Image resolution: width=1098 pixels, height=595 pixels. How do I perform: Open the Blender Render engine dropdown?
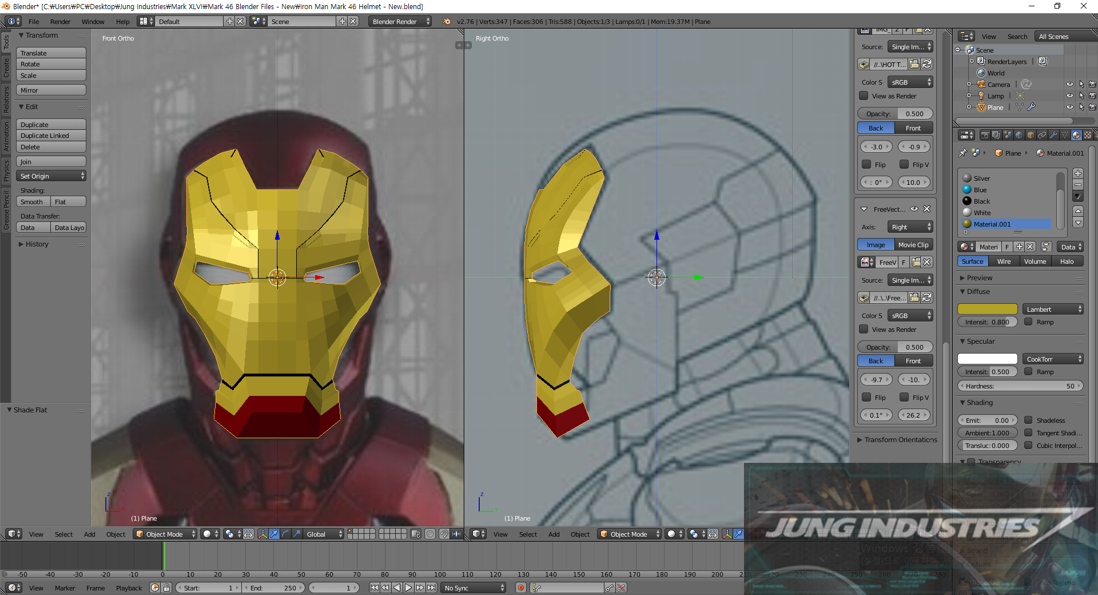(400, 21)
